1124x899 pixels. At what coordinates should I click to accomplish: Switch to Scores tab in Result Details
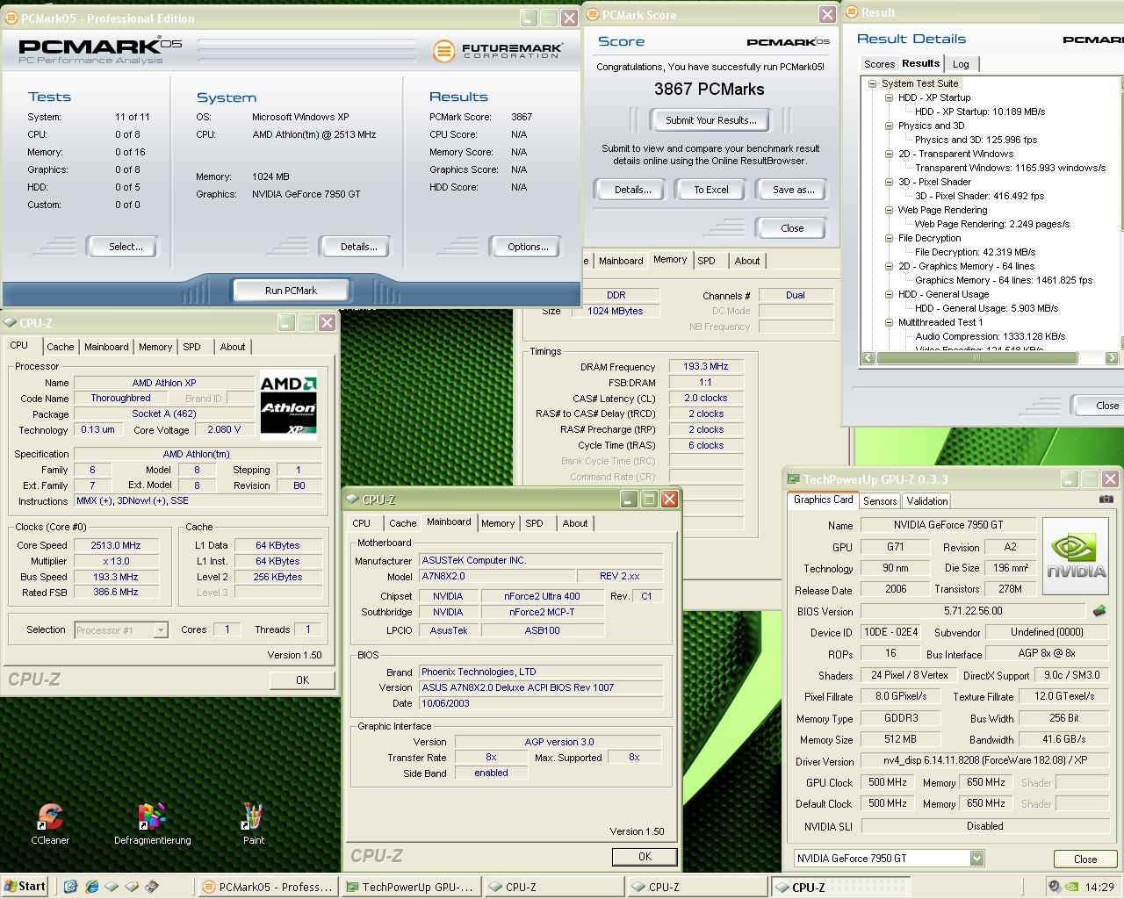click(879, 64)
